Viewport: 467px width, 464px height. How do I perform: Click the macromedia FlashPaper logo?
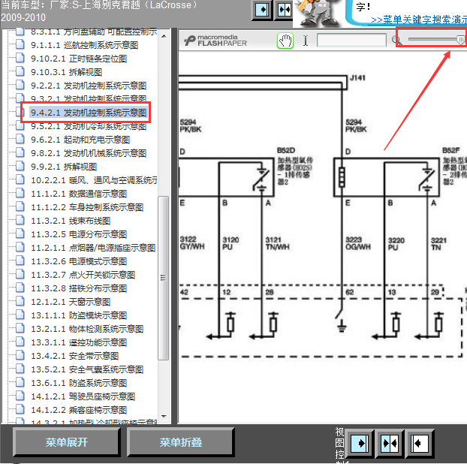[215, 41]
